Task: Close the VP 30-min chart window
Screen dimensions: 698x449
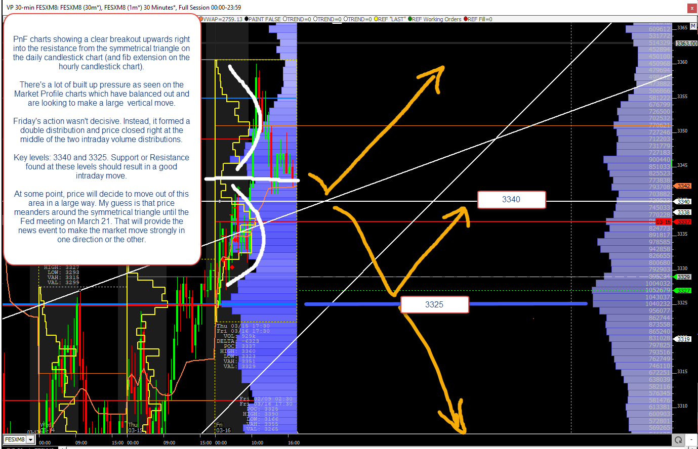Action: [691, 8]
